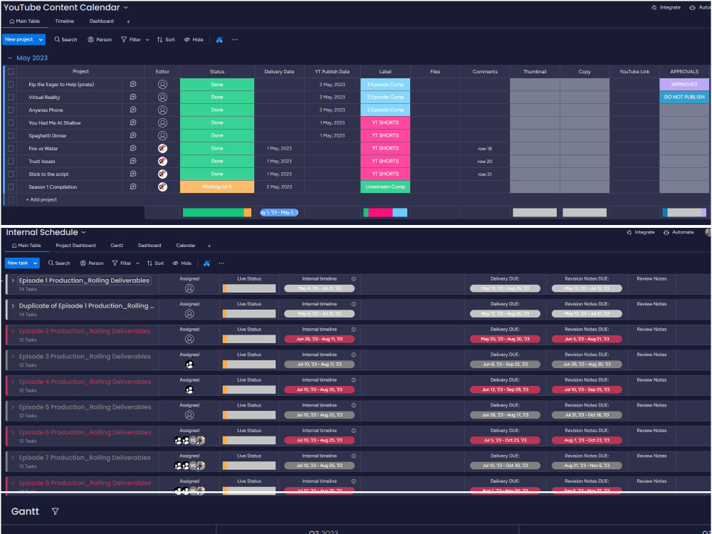Open conversation bubble for Kip the Eager to Help
712x534 pixels.
pyautogui.click(x=133, y=84)
